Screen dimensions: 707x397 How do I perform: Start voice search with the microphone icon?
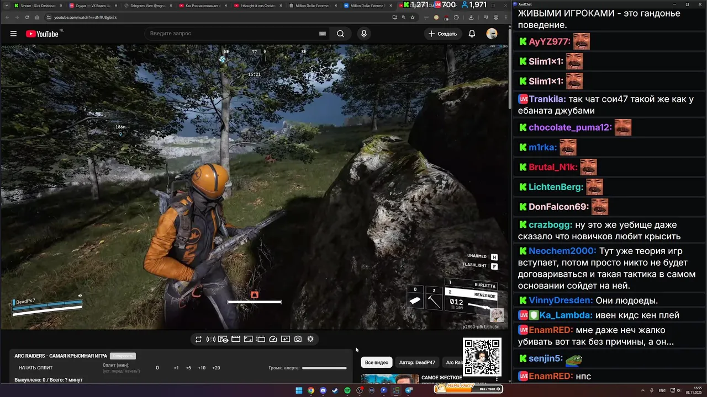363,34
